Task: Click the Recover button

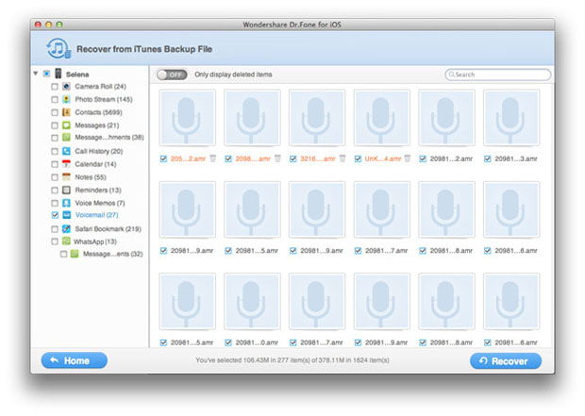Action: tap(506, 360)
